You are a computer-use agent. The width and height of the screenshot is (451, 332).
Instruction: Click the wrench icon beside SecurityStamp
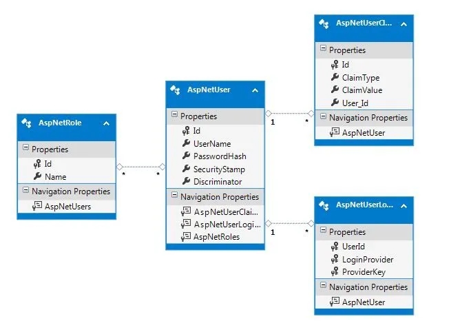(187, 169)
